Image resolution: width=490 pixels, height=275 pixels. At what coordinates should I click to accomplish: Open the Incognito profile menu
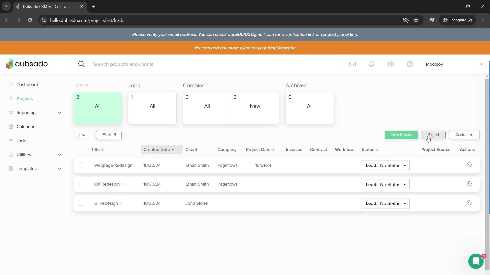[x=458, y=20]
